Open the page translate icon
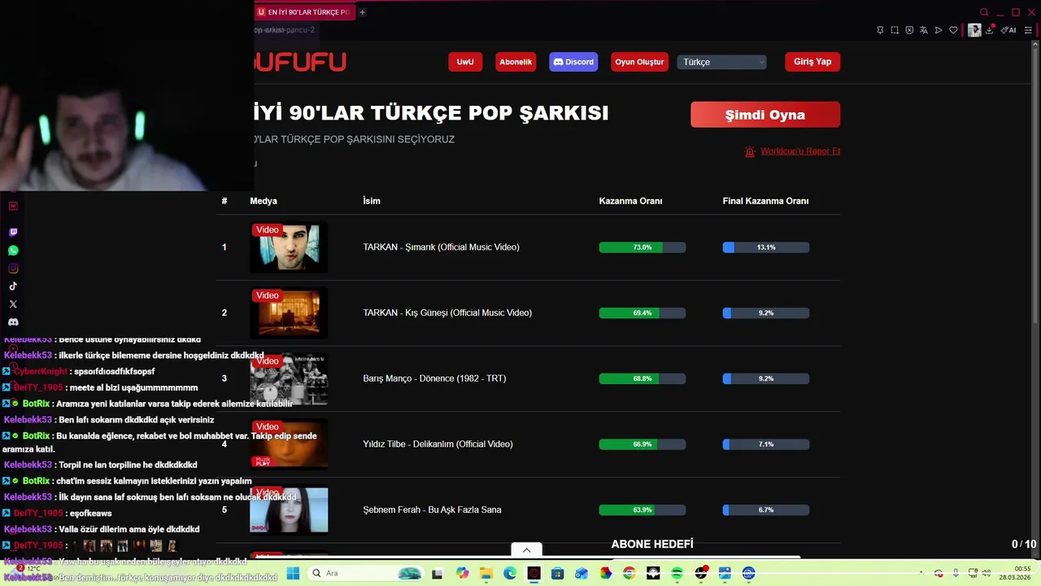This screenshot has width=1041, height=586. click(924, 30)
